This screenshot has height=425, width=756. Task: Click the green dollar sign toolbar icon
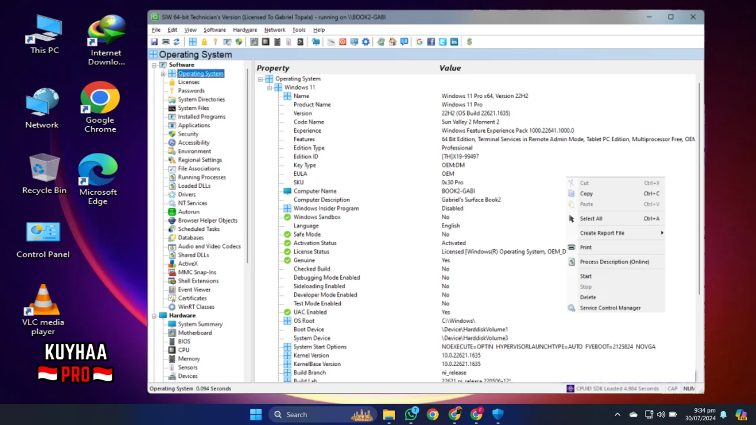[x=470, y=42]
